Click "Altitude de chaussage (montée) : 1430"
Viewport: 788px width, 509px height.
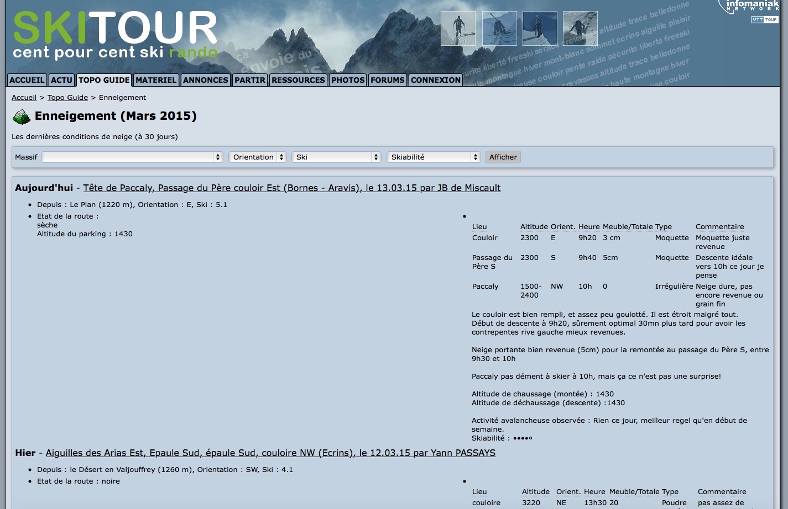[542, 394]
